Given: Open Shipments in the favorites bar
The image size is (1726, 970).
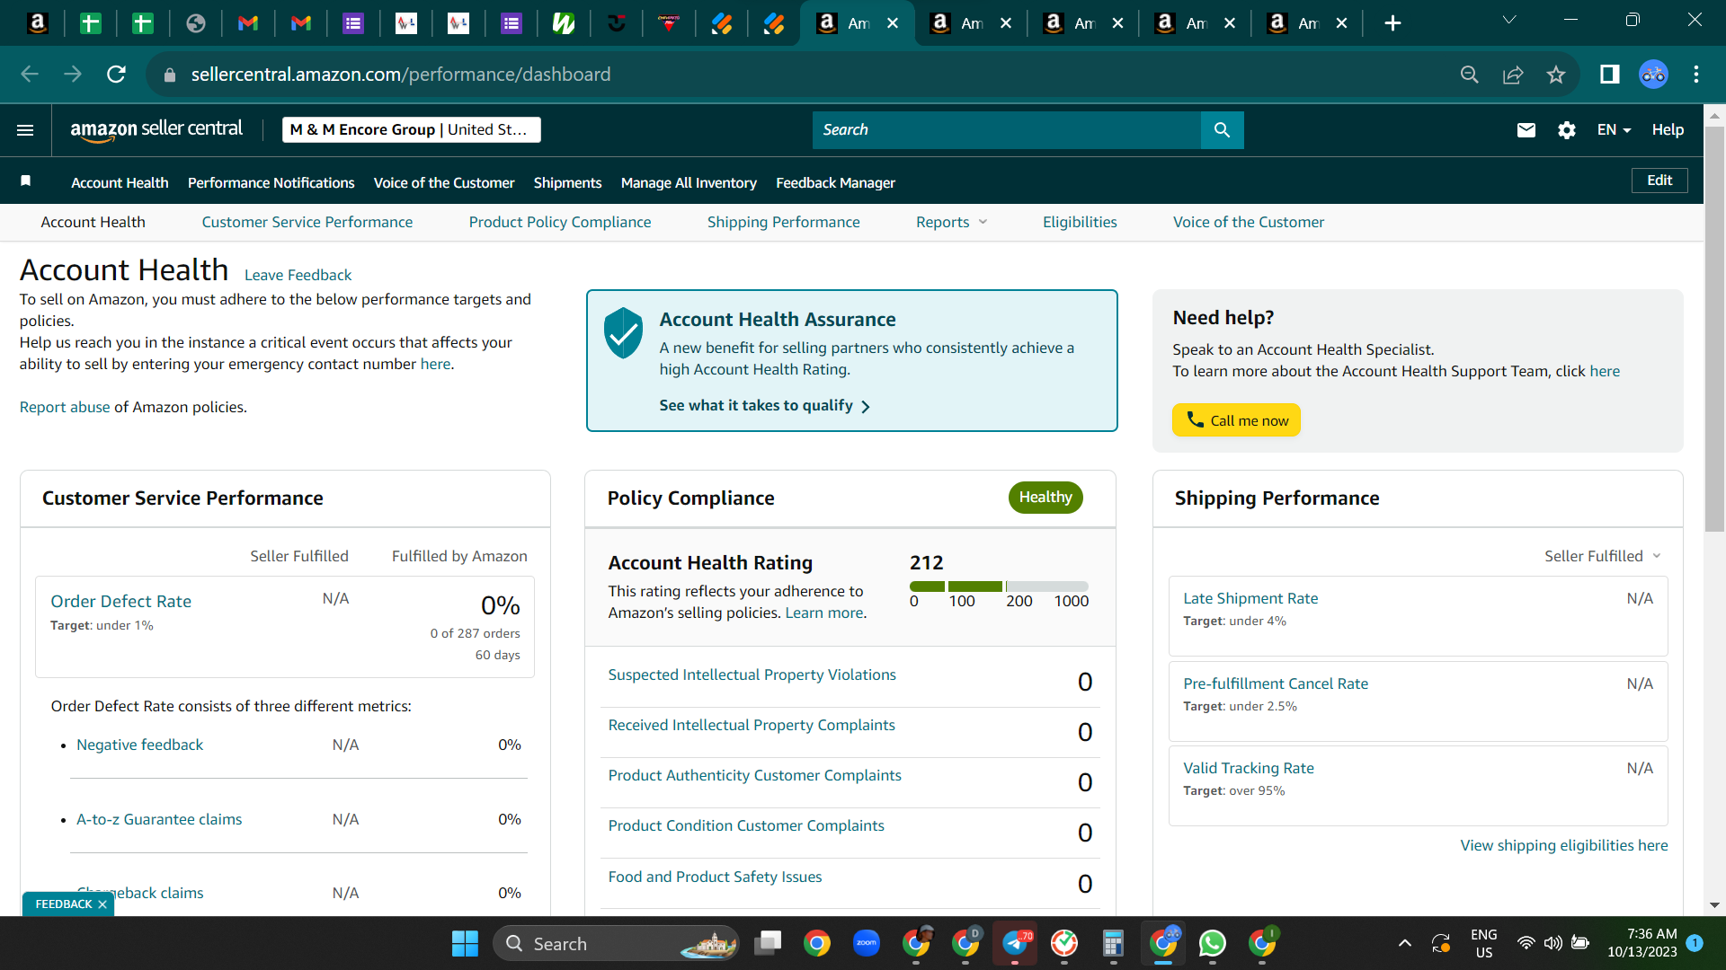Looking at the screenshot, I should coord(568,182).
